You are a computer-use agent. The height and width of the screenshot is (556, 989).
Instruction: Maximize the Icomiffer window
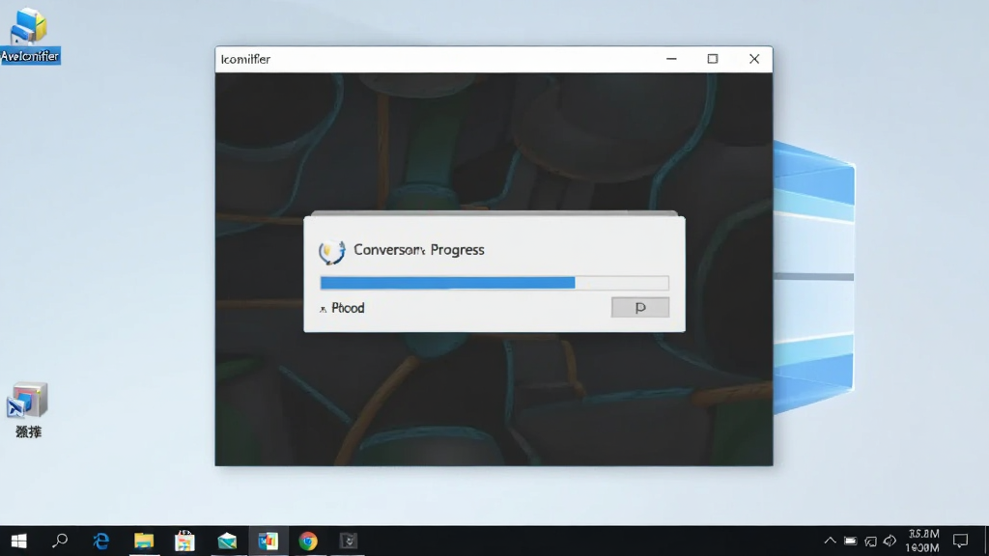click(712, 59)
